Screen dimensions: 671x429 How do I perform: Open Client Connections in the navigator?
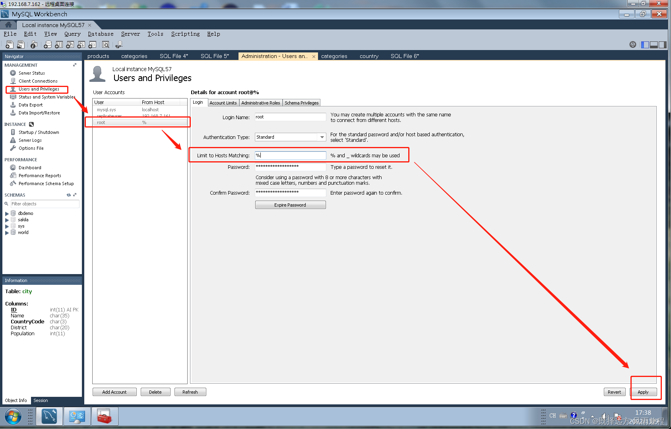[38, 81]
